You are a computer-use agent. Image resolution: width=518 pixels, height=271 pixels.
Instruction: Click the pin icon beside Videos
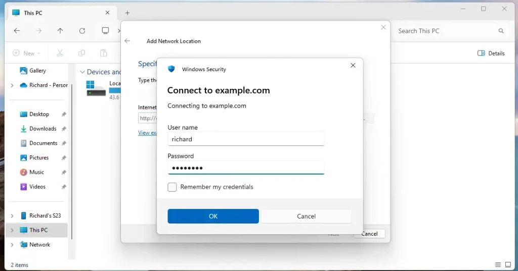point(64,187)
